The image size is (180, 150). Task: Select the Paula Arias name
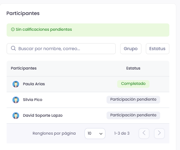pyautogui.click(x=34, y=84)
